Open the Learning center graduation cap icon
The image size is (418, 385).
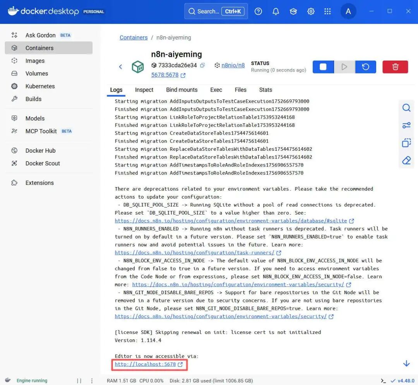tap(293, 12)
